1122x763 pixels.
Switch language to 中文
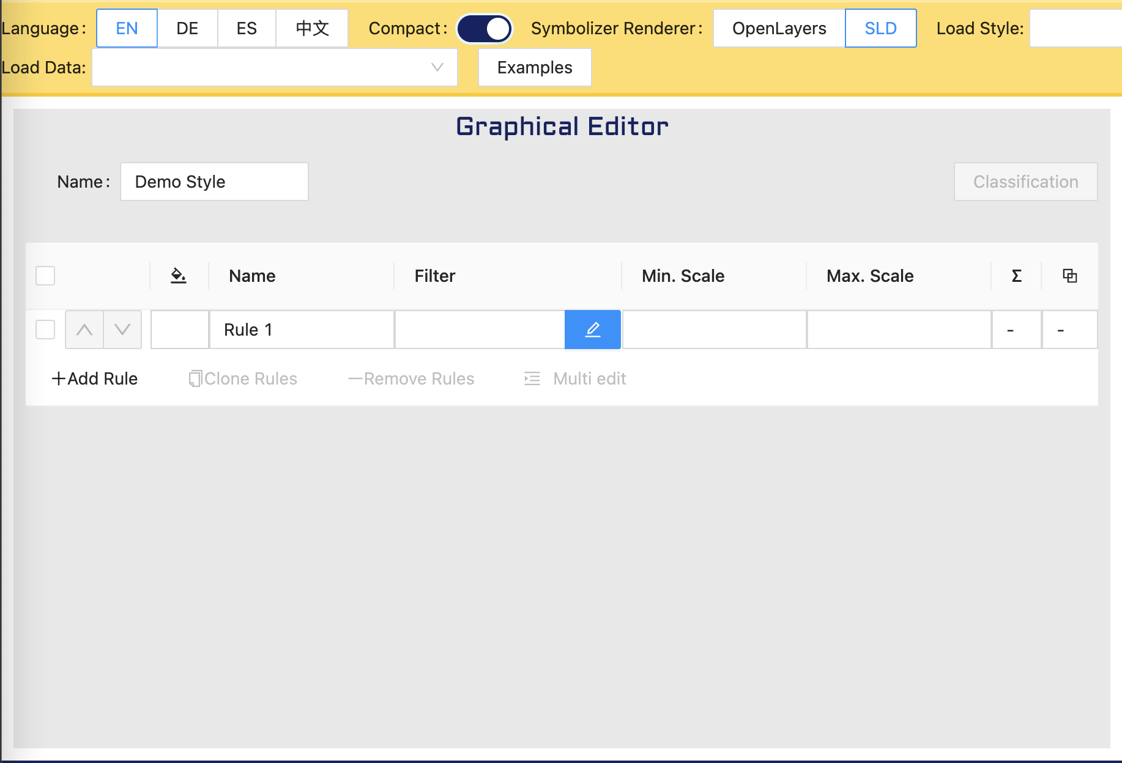tap(312, 28)
